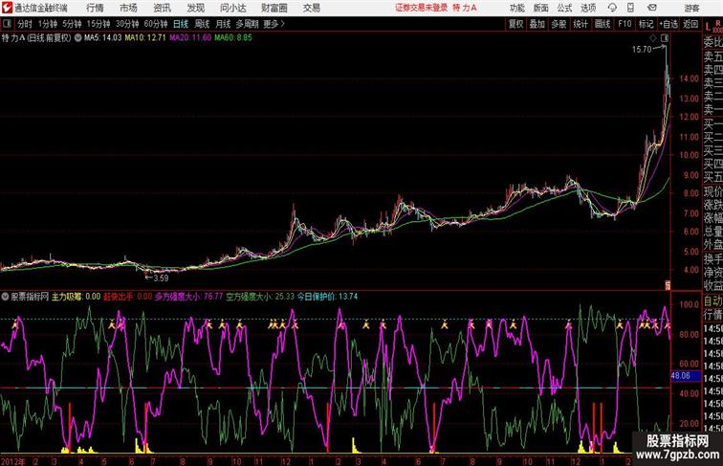The width and height of the screenshot is (723, 466).
Task: Open the 选项 menu
Action: (x=588, y=8)
